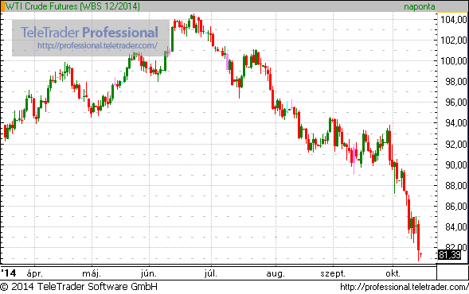
Task: Click the 104,00 price axis label
Action: tap(454, 20)
